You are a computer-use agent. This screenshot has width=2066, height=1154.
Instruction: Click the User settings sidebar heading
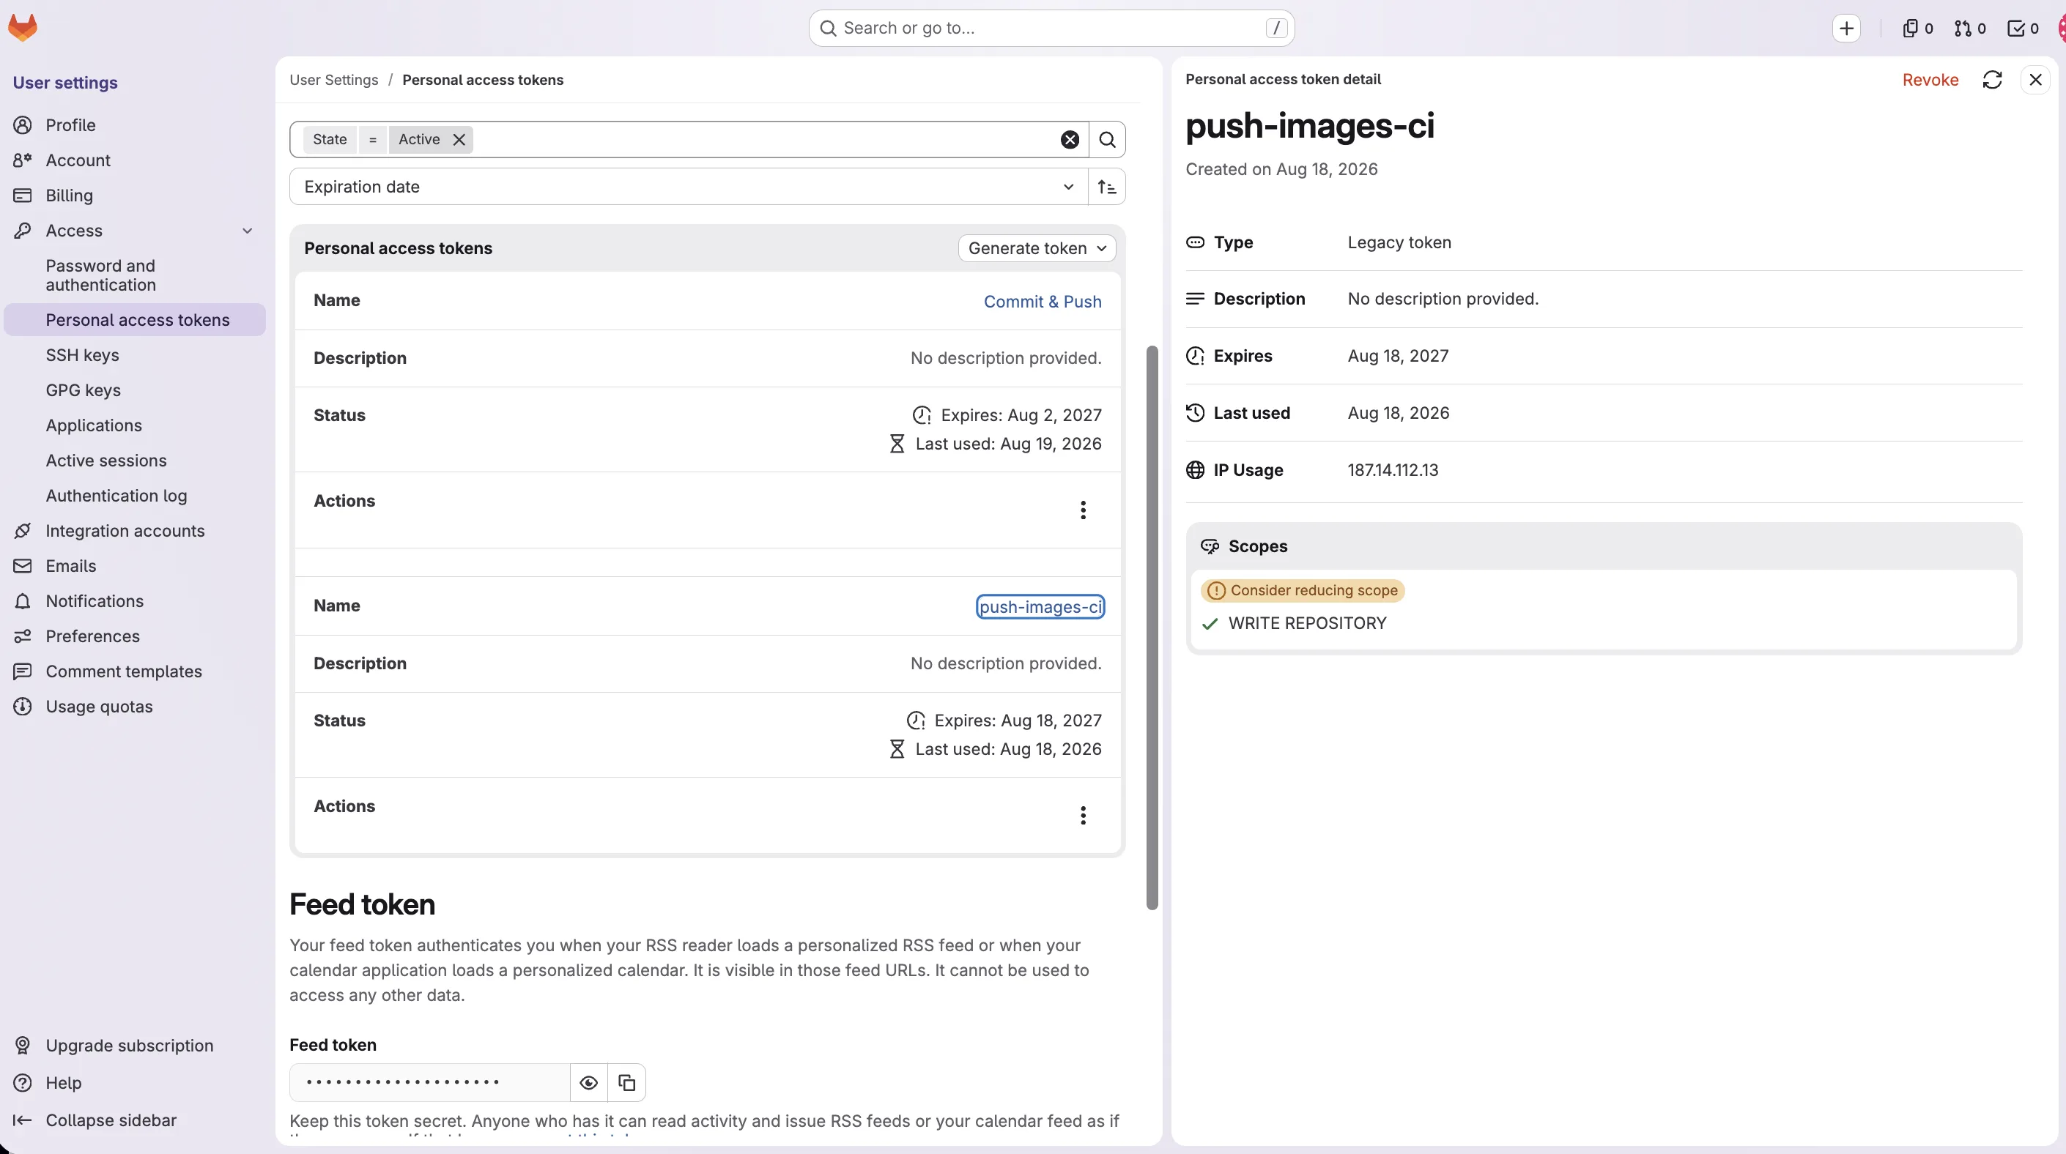[x=65, y=83]
